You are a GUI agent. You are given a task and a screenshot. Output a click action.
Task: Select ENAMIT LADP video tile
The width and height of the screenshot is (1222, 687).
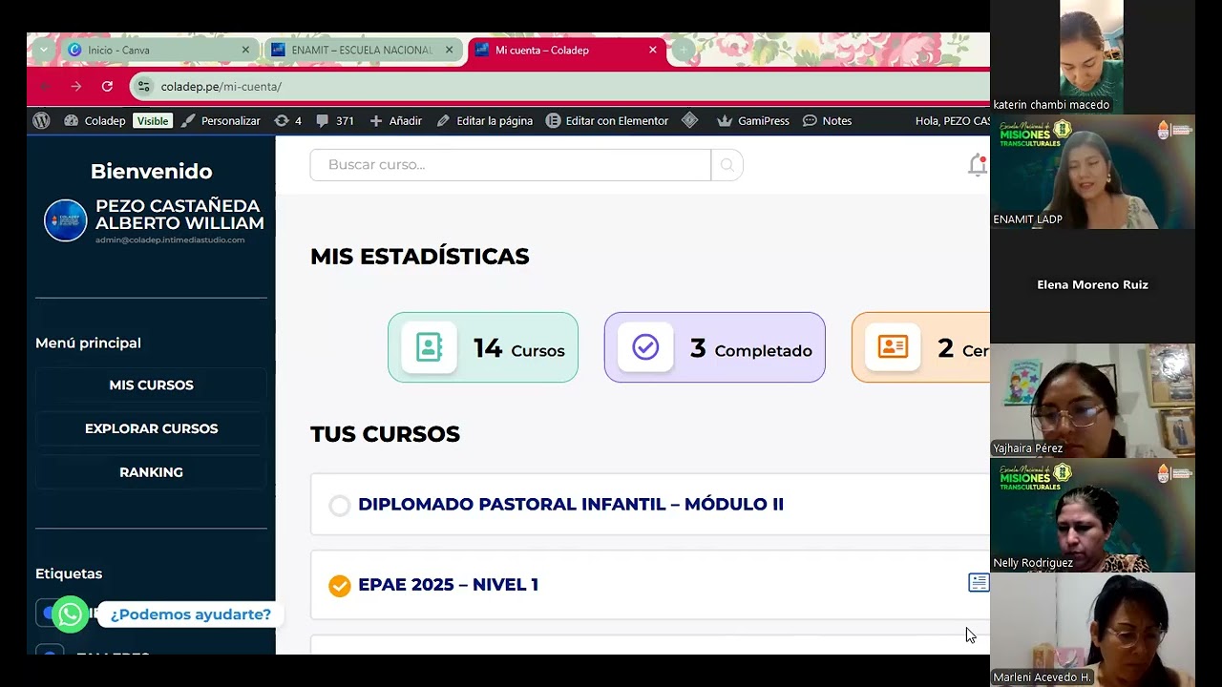coord(1092,172)
